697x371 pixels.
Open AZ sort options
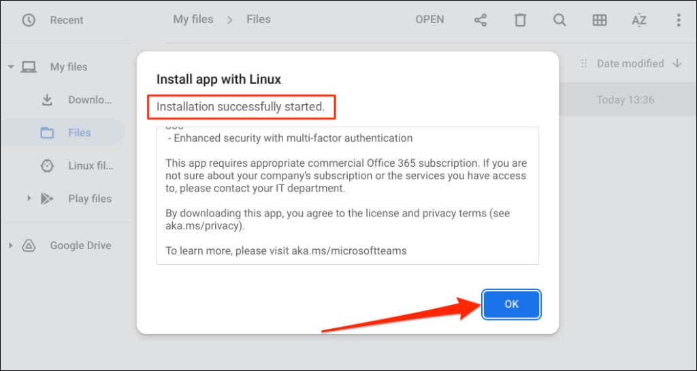638,20
